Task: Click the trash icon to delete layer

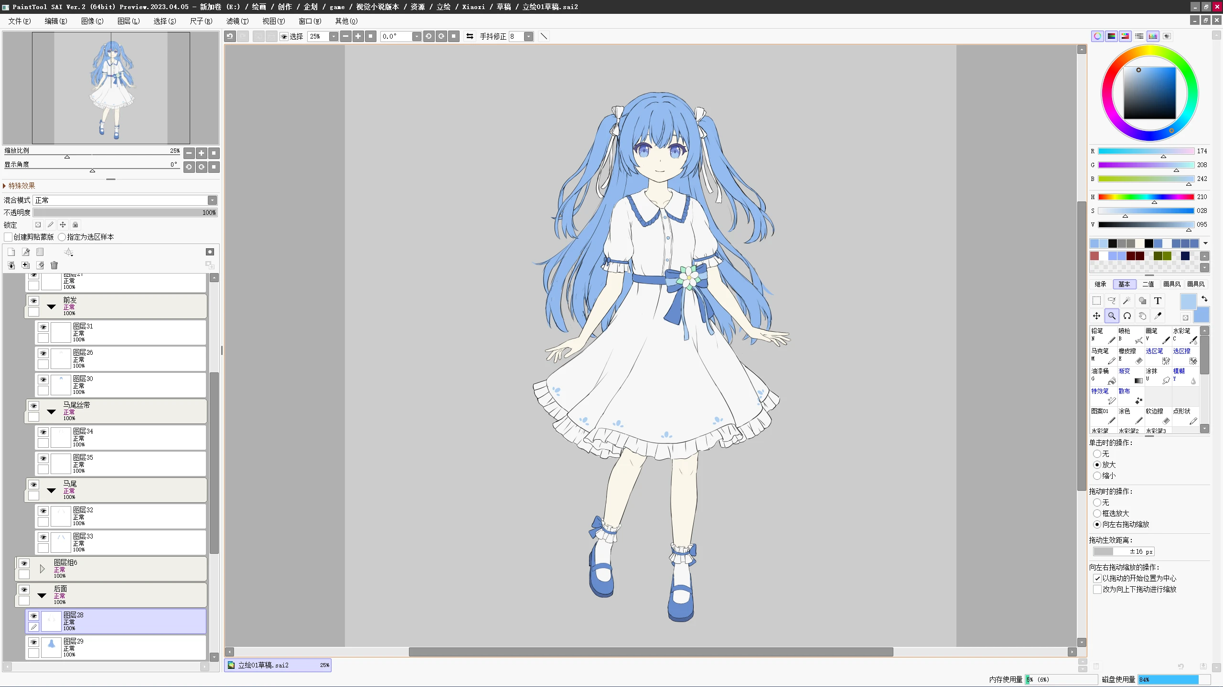Action: pyautogui.click(x=54, y=265)
